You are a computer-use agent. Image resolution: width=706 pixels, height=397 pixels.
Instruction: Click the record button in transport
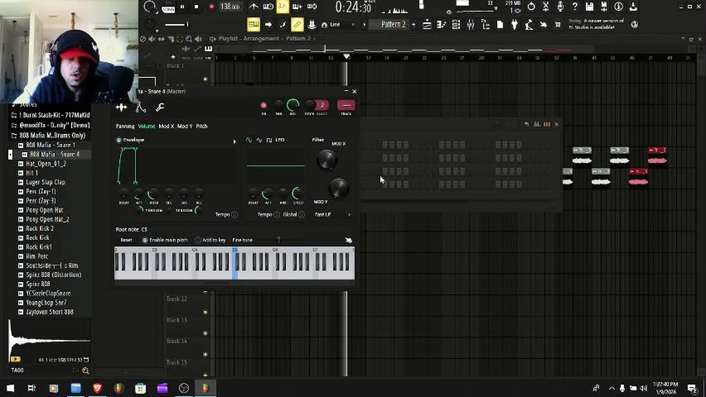(x=211, y=7)
